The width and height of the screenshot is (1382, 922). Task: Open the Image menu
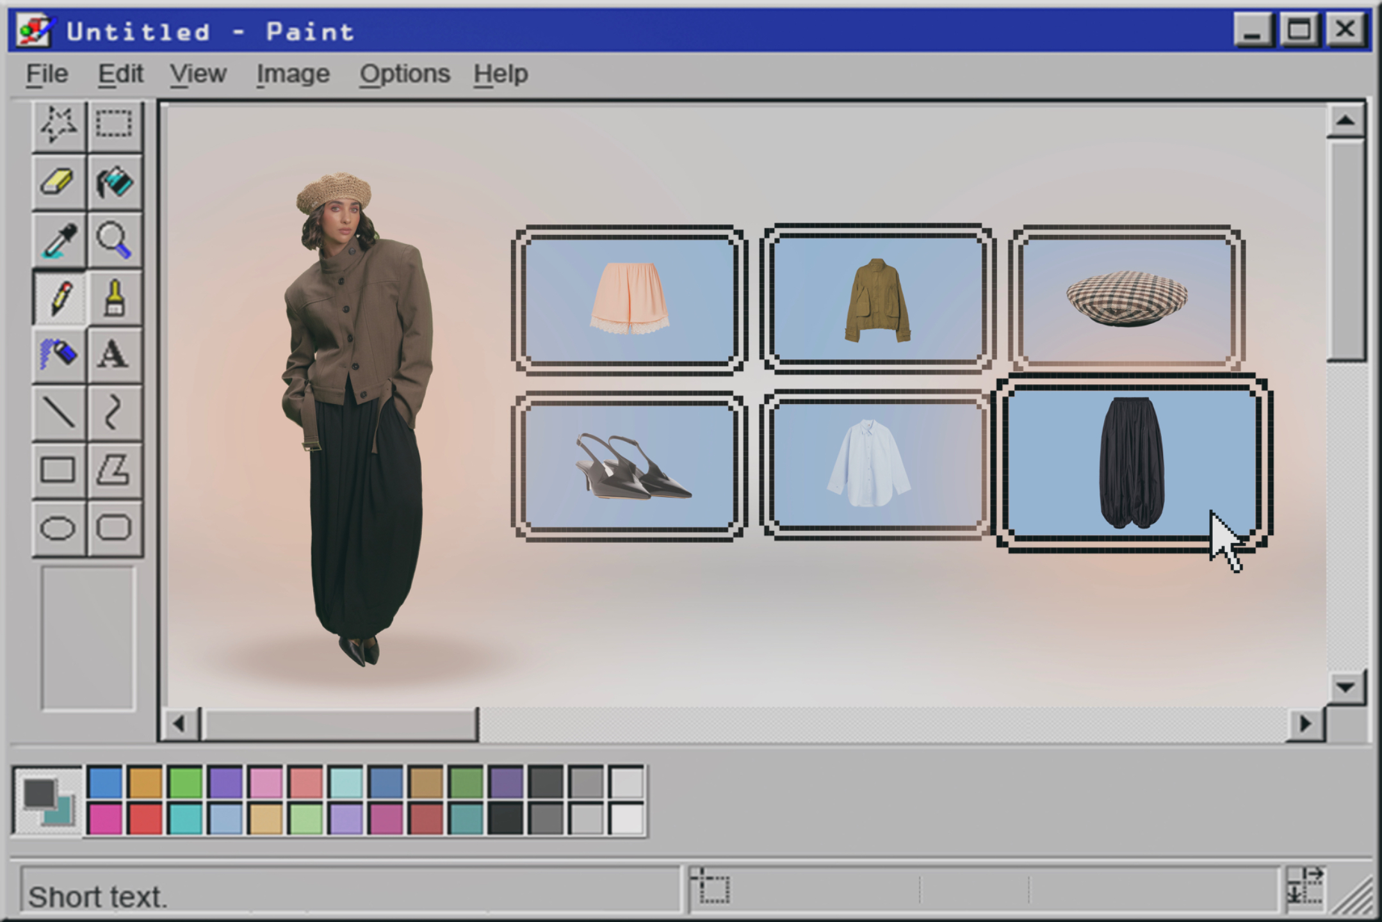[x=293, y=74]
